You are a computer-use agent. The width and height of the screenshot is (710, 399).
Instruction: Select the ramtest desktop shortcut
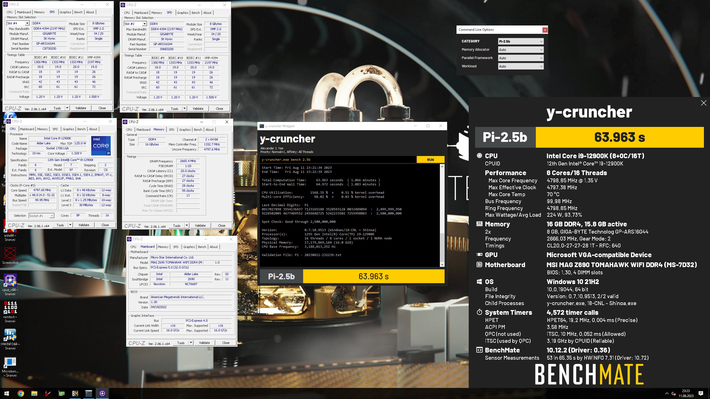pos(10,312)
